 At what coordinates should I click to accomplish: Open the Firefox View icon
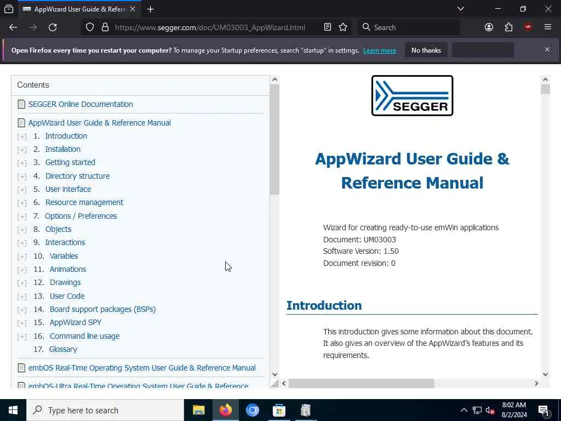tap(9, 9)
